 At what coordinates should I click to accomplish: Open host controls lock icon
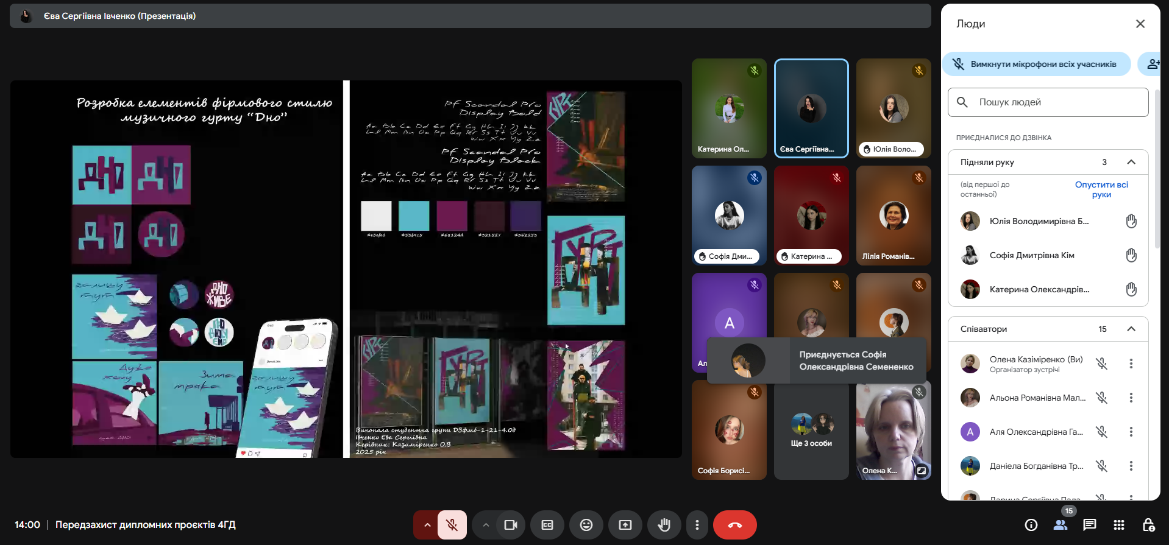pos(1148,525)
